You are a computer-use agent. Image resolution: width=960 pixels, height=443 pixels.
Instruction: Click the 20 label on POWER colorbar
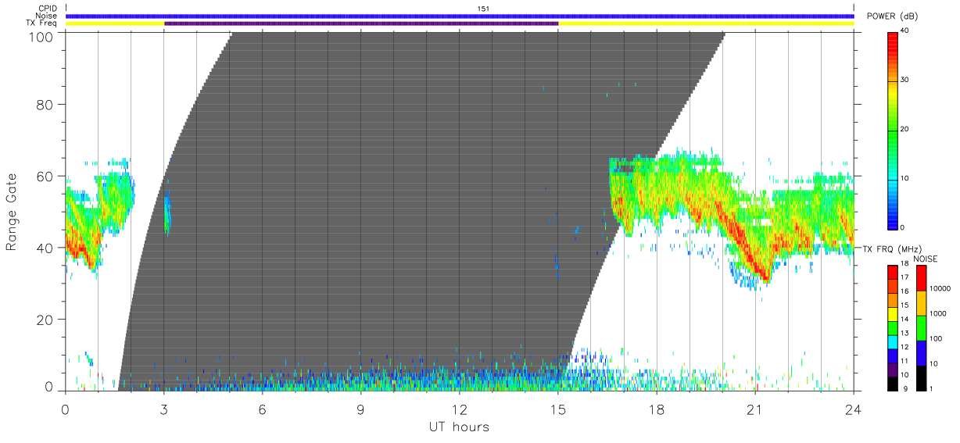[x=904, y=129]
